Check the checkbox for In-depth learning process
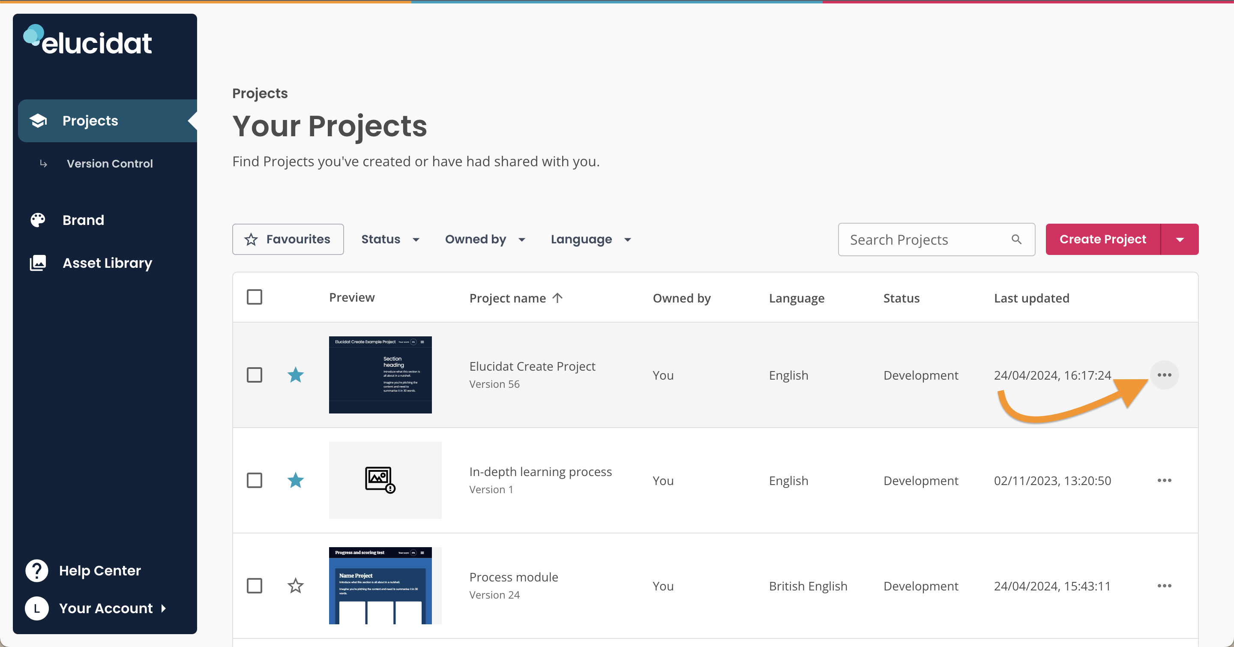This screenshot has width=1234, height=647. [255, 480]
